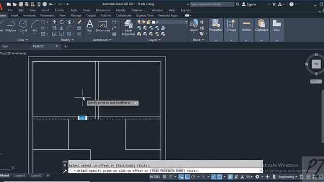The width and height of the screenshot is (324, 182).
Task: Select the Linear dimension icon
Action: click(x=114, y=22)
